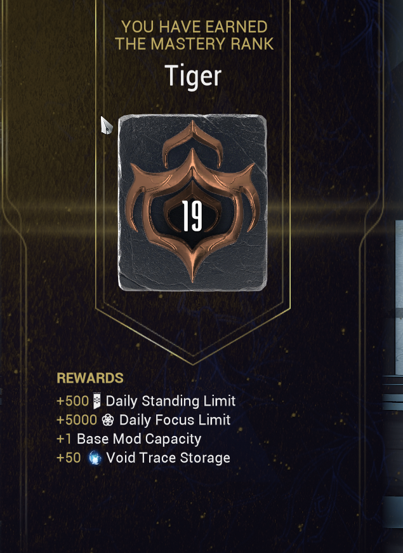Click Void Trace Storage reward line

143,458
